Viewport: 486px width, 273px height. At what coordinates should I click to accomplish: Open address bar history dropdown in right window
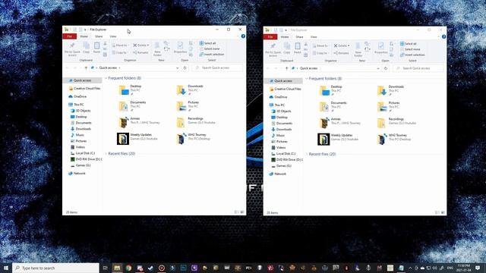(x=378, y=68)
